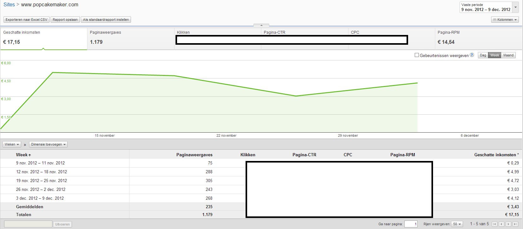Click the Rapport opslaan button

[x=65, y=20]
